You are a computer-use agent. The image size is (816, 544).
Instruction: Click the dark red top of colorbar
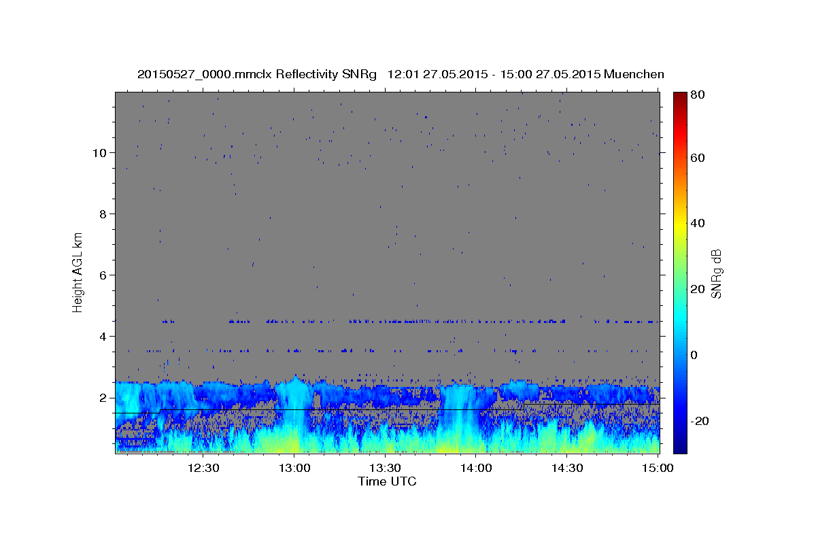[x=680, y=97]
